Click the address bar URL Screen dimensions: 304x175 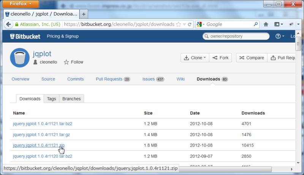(119, 24)
